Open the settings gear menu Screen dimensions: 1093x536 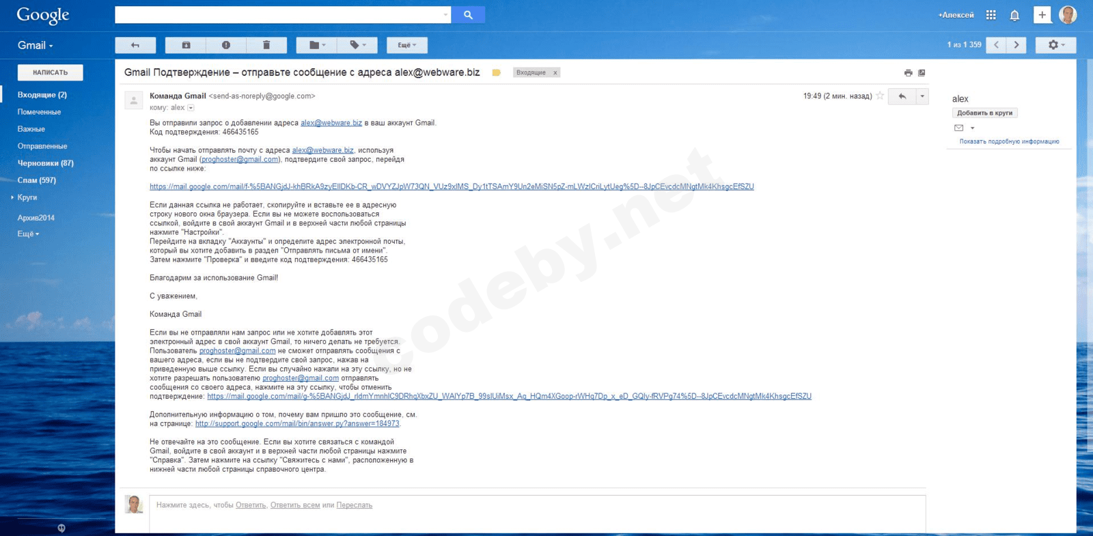pos(1056,45)
